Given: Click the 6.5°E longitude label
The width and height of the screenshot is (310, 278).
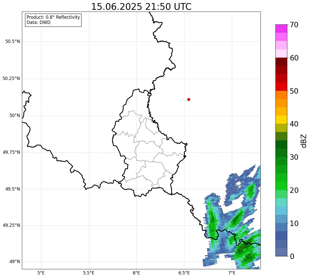Looking at the screenshot, I should click(184, 273).
